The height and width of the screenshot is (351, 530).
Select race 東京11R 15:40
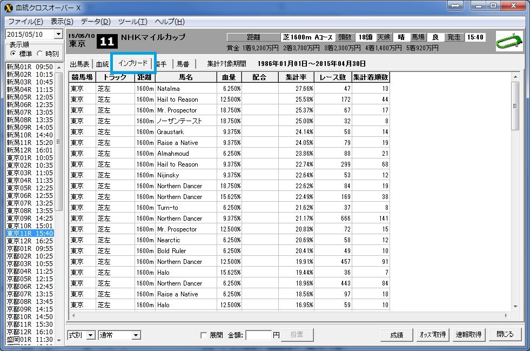click(30, 233)
